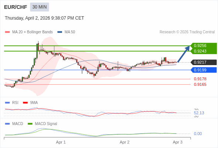Click the 9MA red legend swatch
The image size is (218, 148).
25,103
